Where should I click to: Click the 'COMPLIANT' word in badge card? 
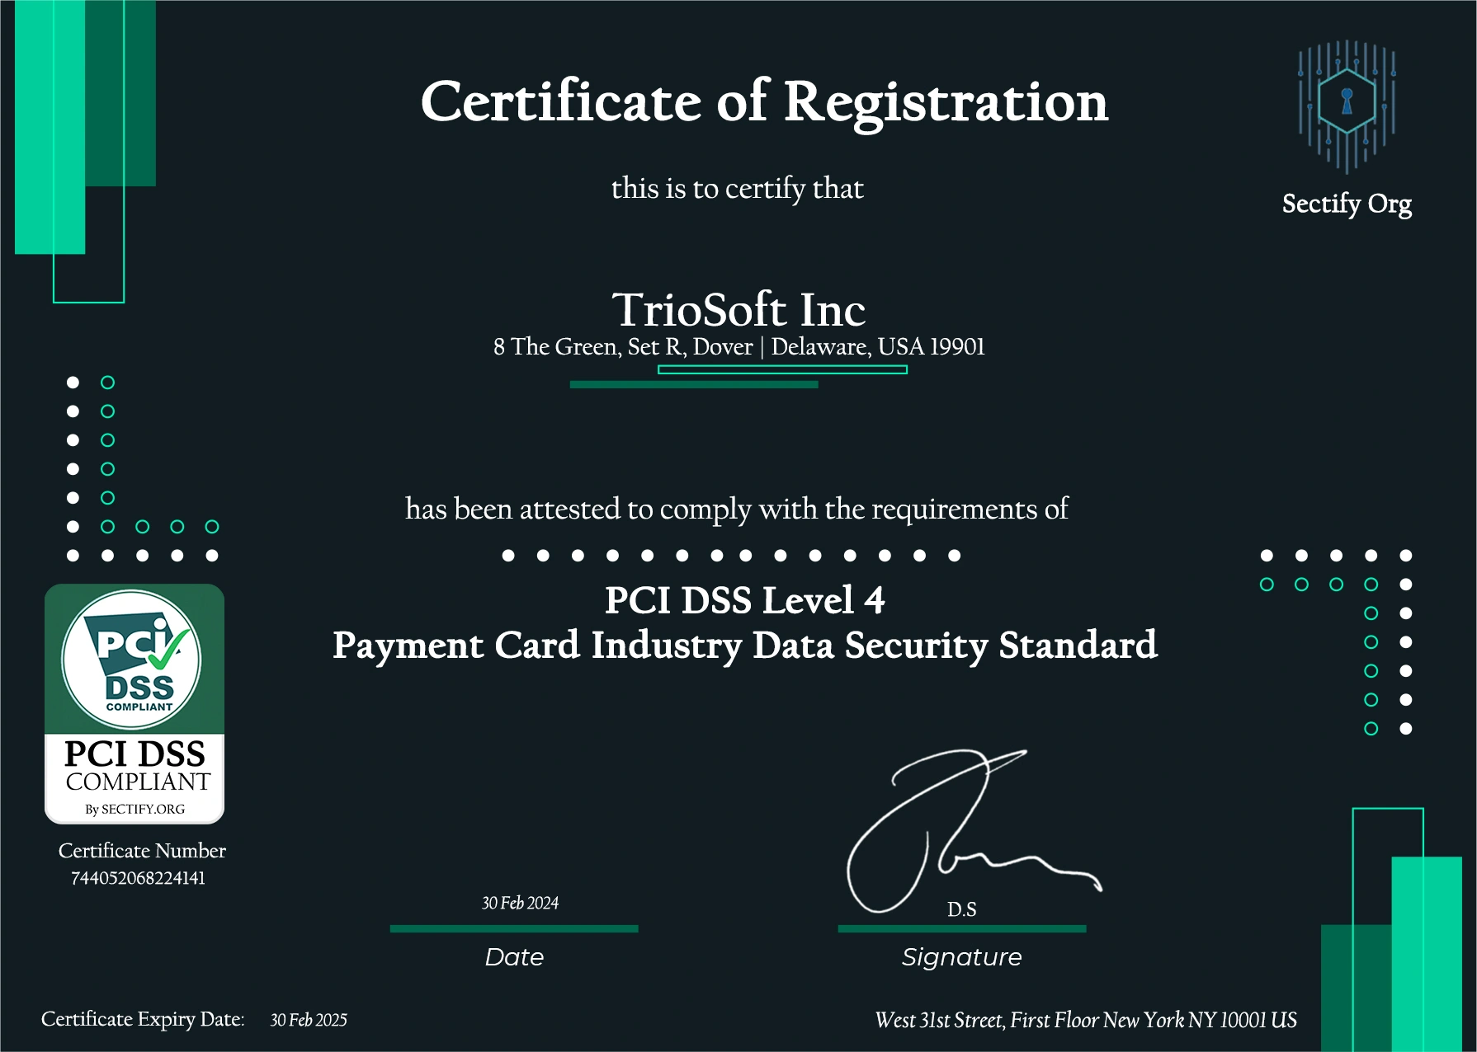pyautogui.click(x=138, y=782)
